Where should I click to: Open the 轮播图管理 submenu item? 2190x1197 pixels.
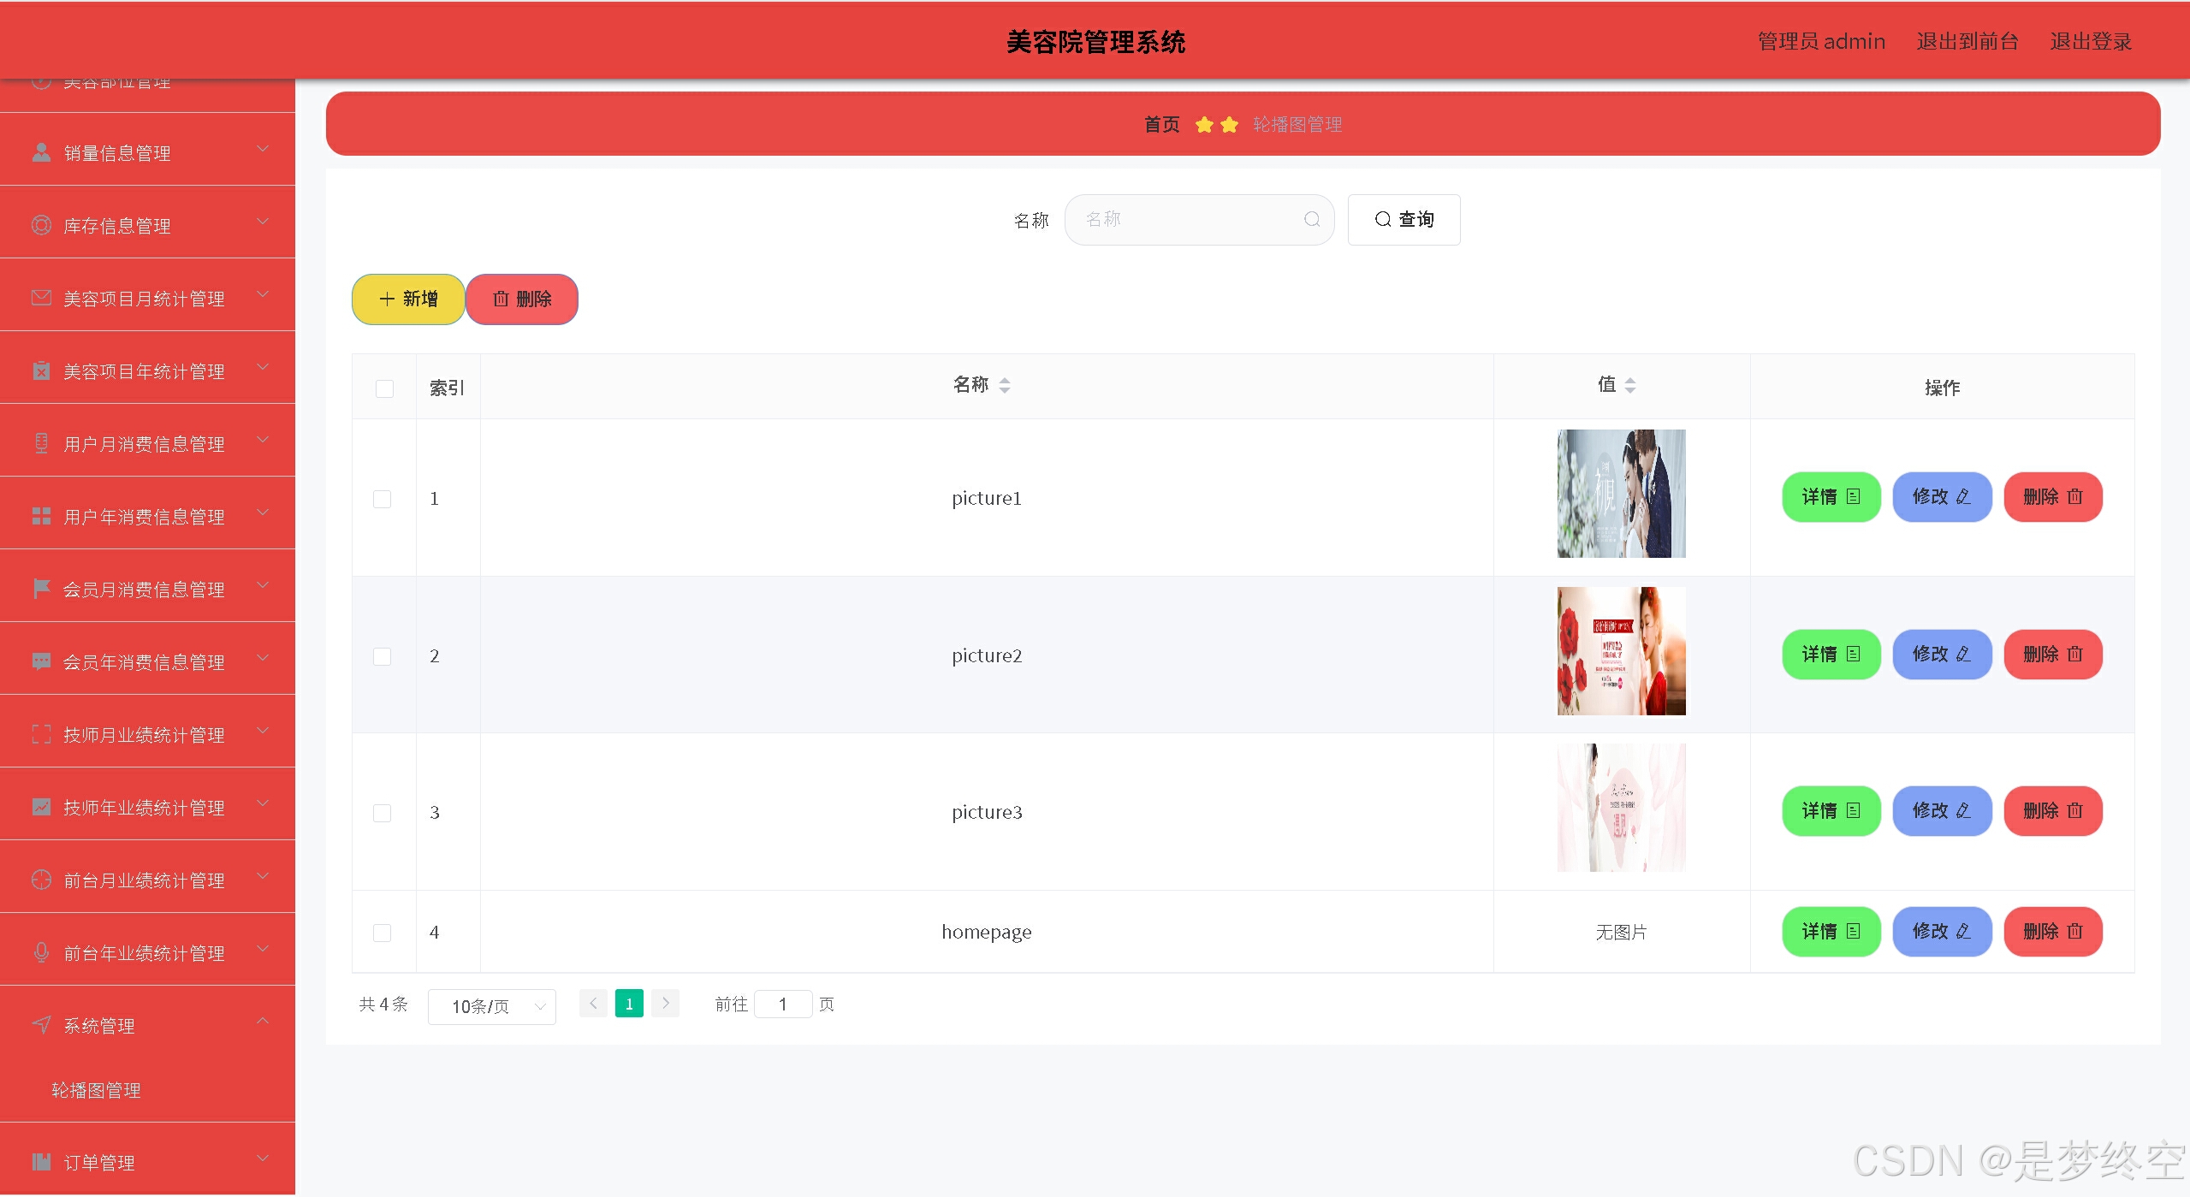tap(97, 1090)
